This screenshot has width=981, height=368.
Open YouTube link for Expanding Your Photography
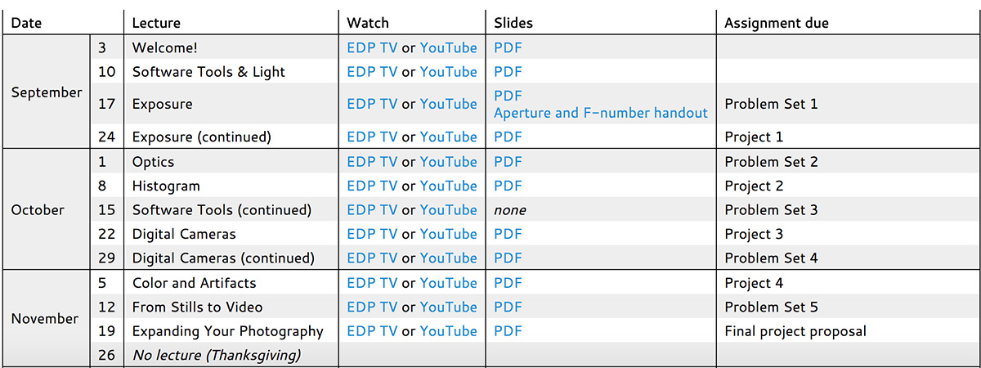coord(448,331)
